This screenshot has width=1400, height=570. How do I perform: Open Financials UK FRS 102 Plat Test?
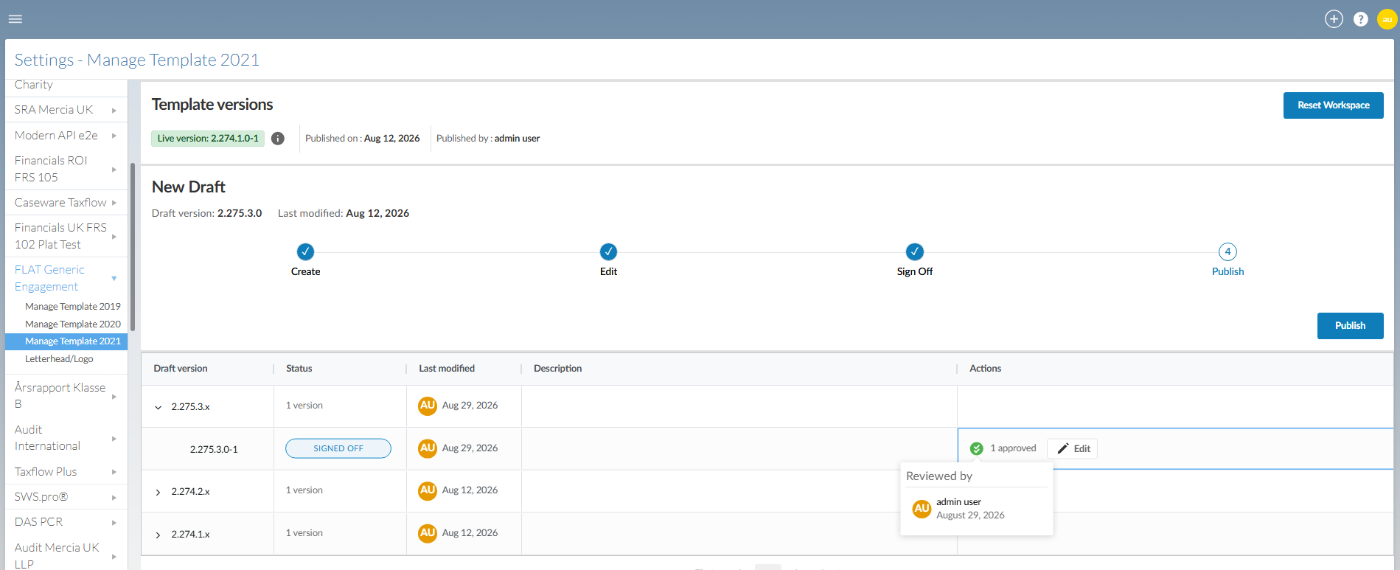click(x=60, y=236)
